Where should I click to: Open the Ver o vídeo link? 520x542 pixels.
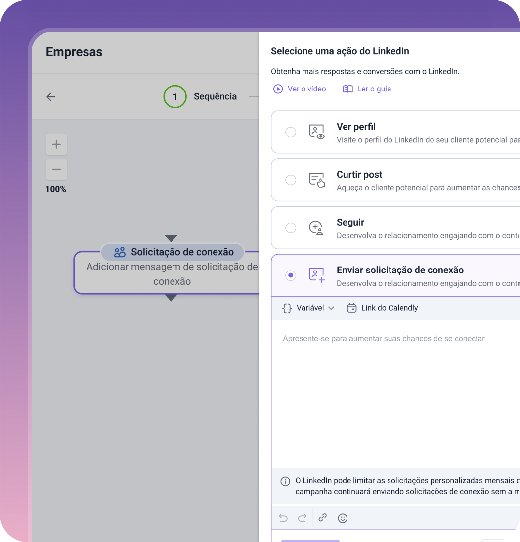307,89
